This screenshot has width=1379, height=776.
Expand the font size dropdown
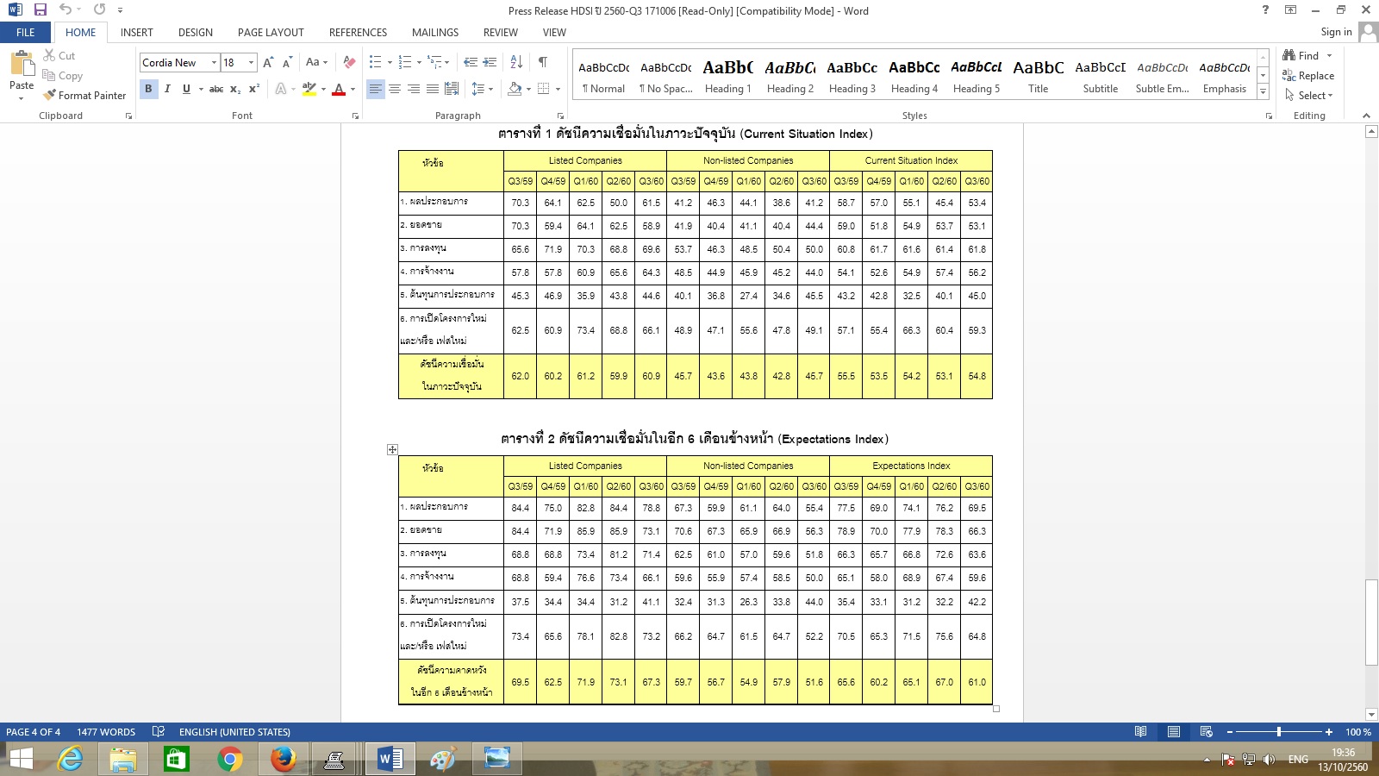251,63
